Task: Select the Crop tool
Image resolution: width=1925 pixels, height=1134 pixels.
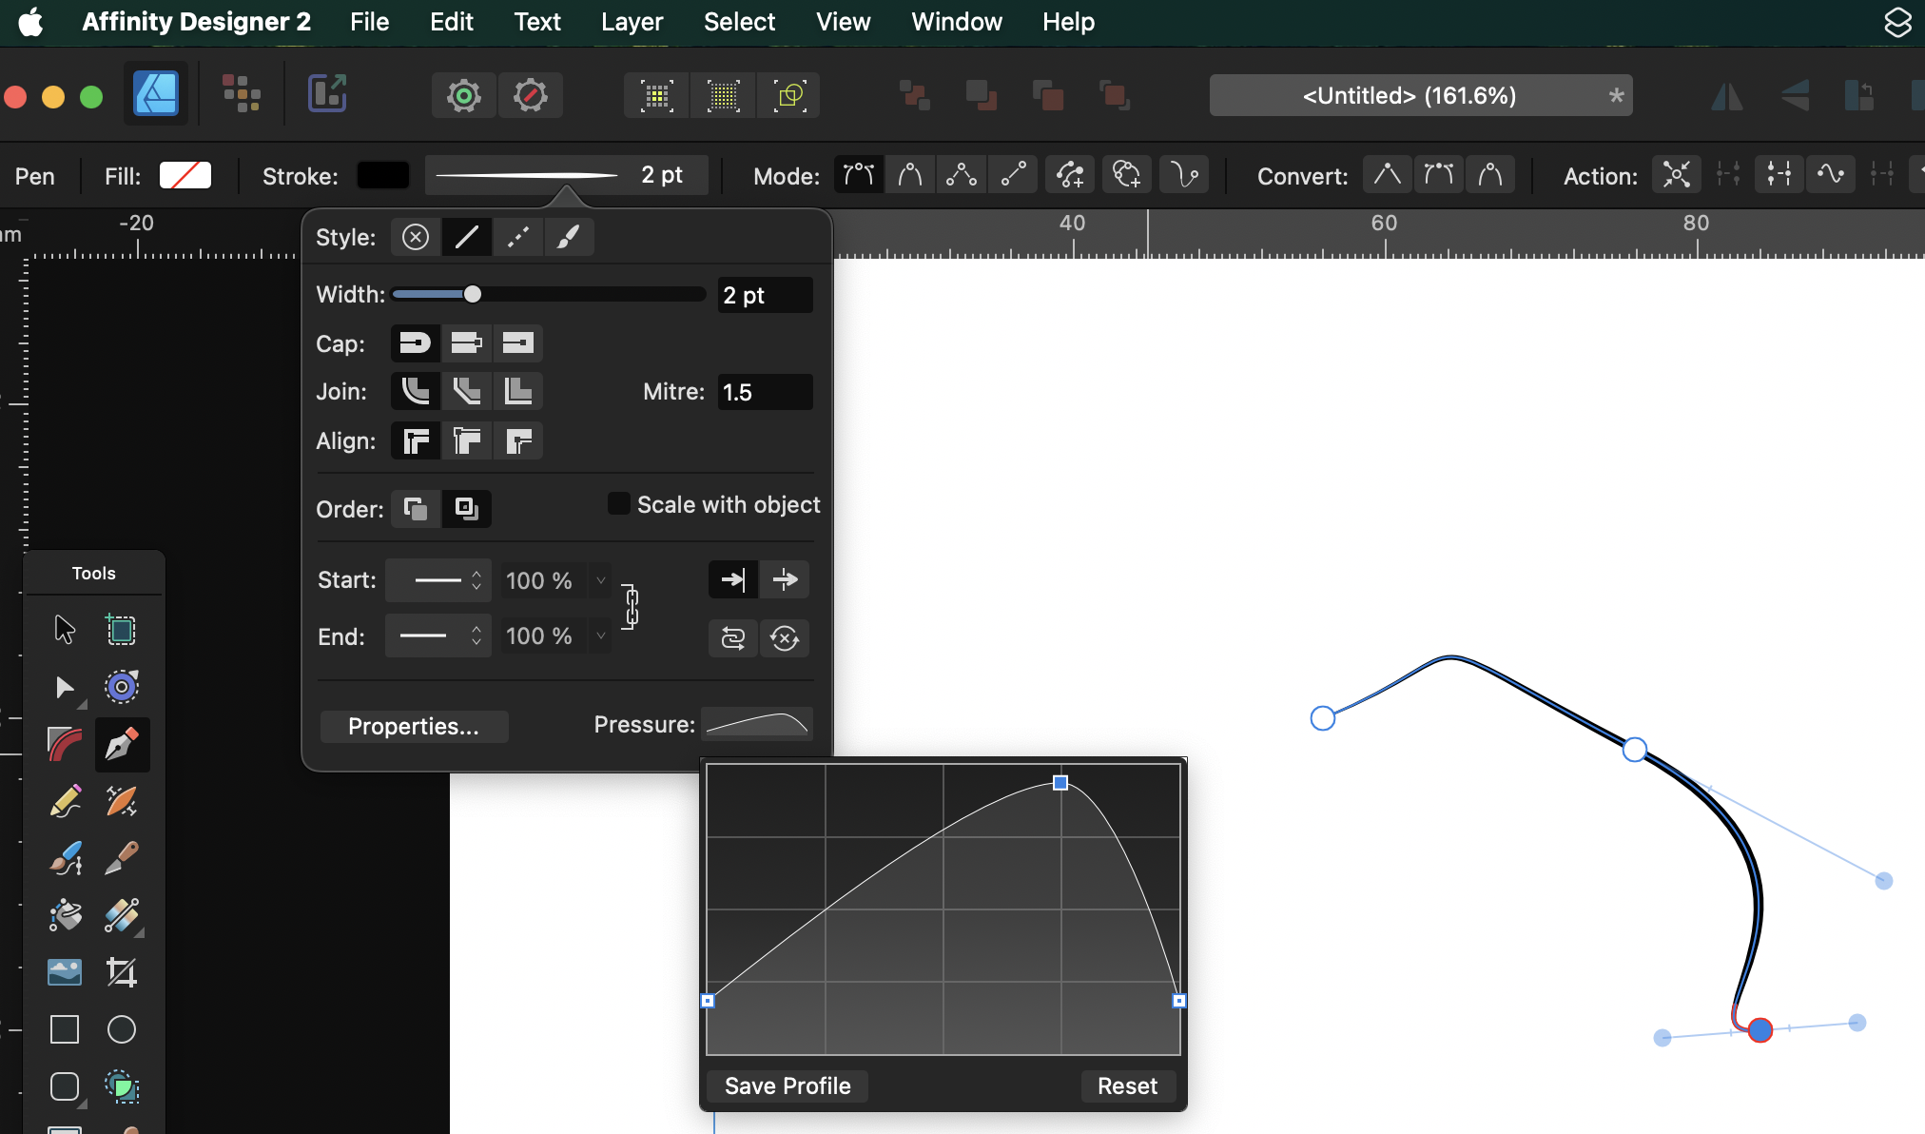Action: 122,973
